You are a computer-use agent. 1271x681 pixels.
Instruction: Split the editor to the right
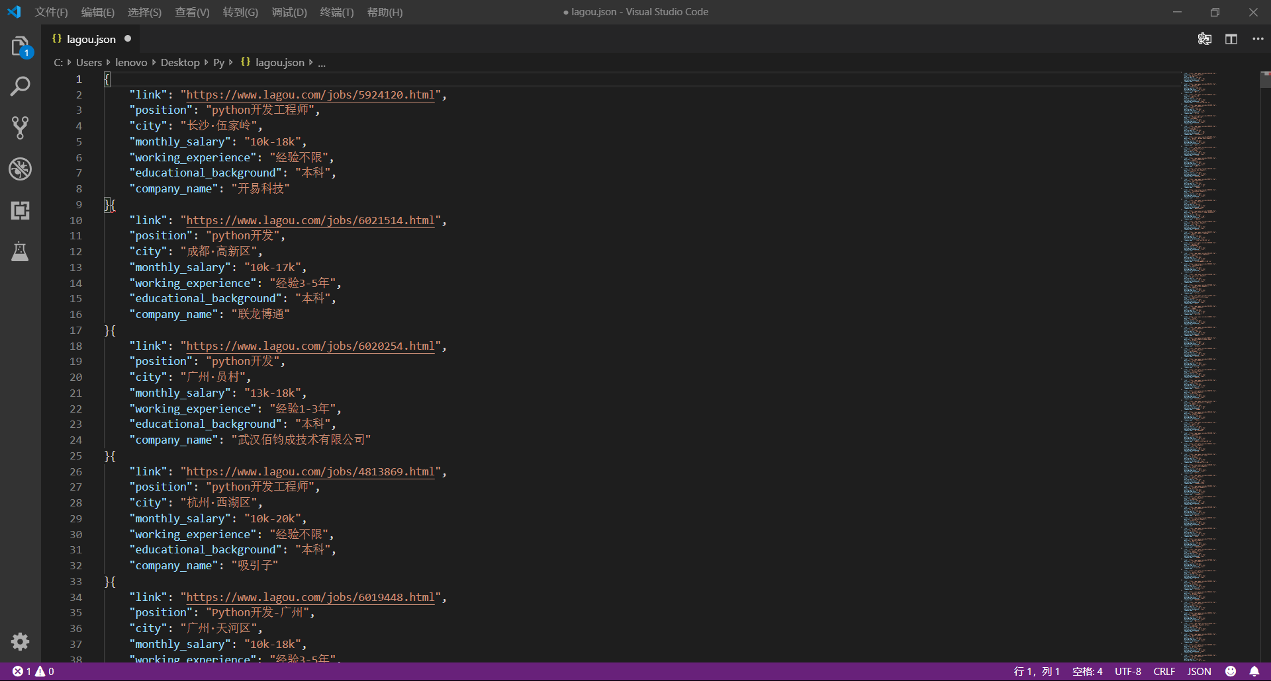pos(1231,39)
